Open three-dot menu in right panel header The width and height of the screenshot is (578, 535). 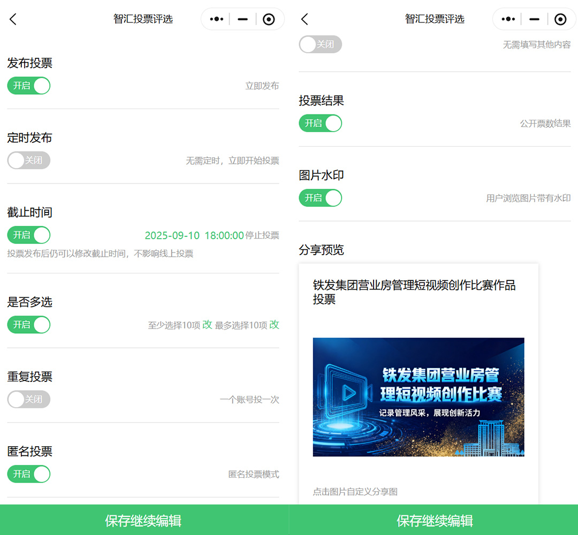507,19
